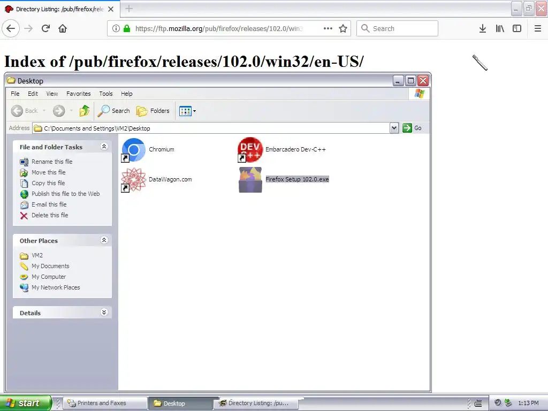Viewport: 548px width, 411px height.
Task: Select the Embarcadero Dev-C++ shortcut icon
Action: point(250,150)
